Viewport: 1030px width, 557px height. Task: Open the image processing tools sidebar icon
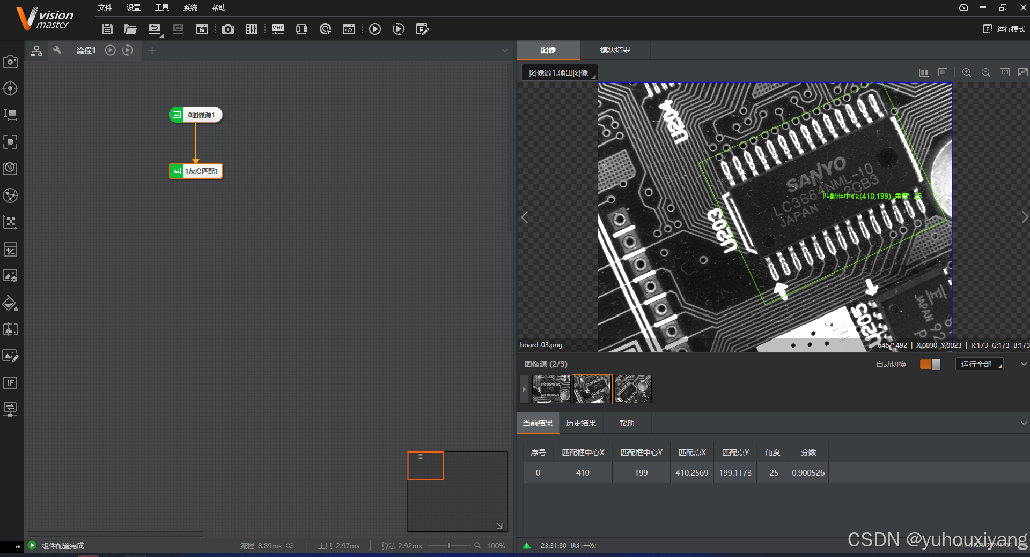point(10,276)
